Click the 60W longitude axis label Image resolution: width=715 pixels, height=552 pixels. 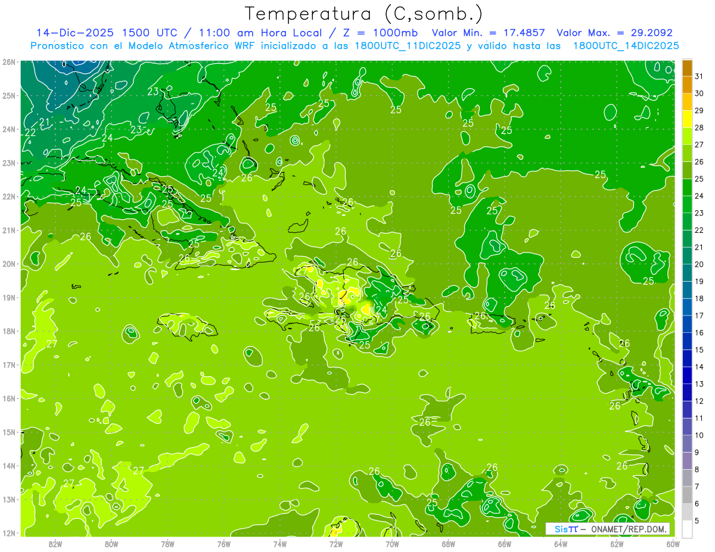click(673, 544)
